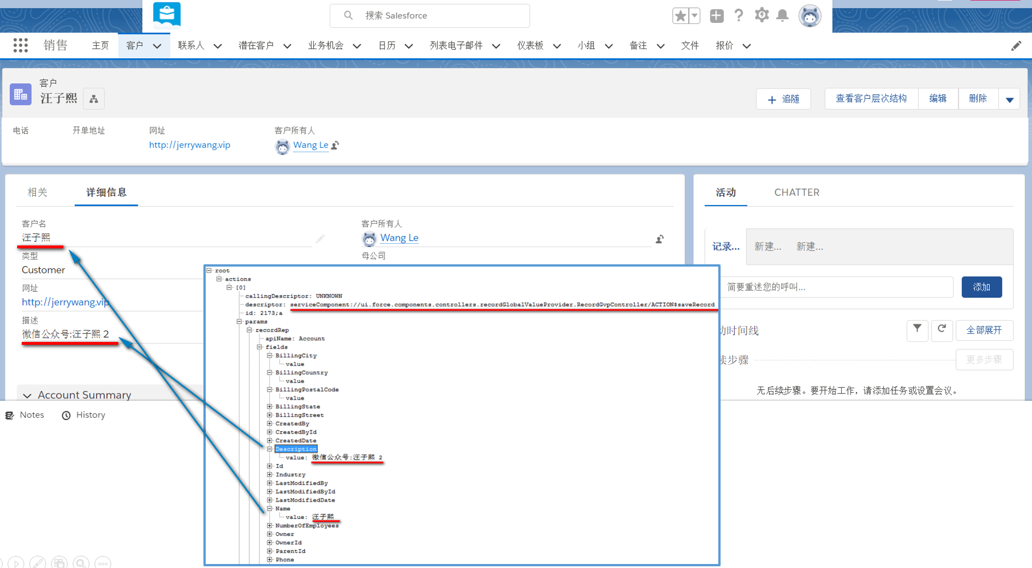Expand the 业务机会 dropdown chevron
The image size is (1032, 568).
[357, 46]
